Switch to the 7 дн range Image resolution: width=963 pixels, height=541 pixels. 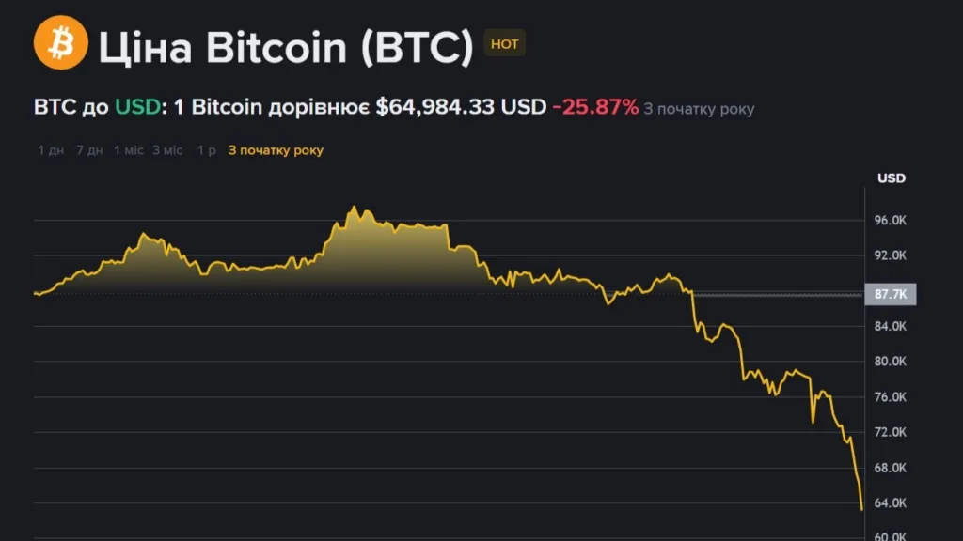pos(89,150)
